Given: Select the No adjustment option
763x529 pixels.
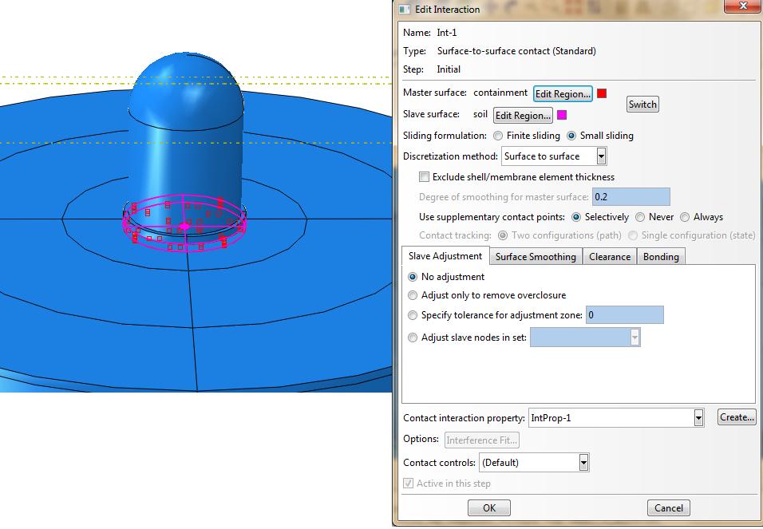Looking at the screenshot, I should [413, 277].
